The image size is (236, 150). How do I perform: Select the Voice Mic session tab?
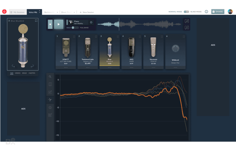coord(33,12)
